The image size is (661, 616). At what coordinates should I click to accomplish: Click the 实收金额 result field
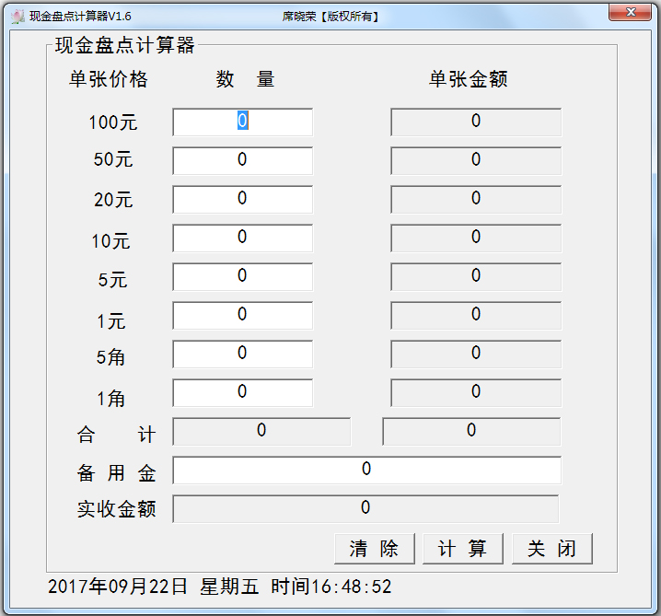(x=365, y=508)
